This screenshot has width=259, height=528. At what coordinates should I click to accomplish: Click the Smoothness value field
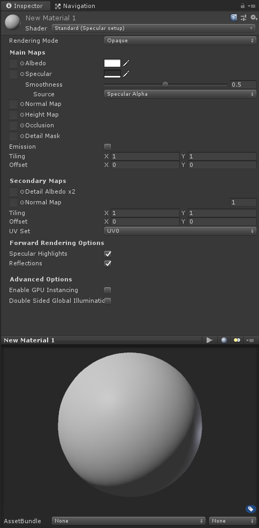pyautogui.click(x=243, y=85)
